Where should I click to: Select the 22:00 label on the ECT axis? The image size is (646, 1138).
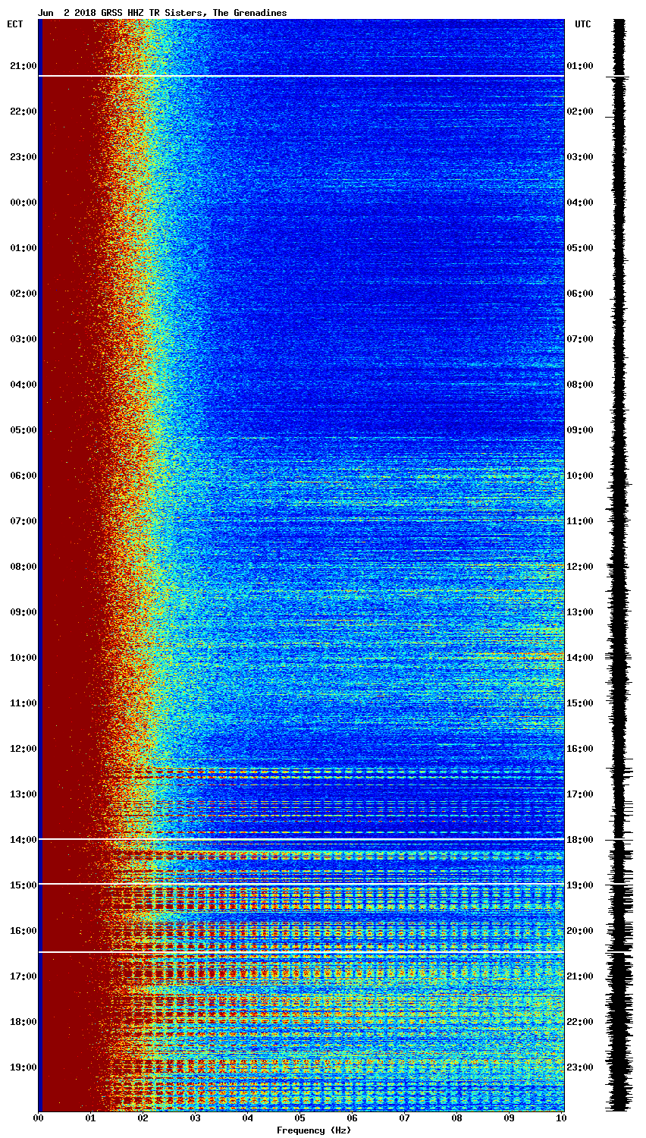24,112
